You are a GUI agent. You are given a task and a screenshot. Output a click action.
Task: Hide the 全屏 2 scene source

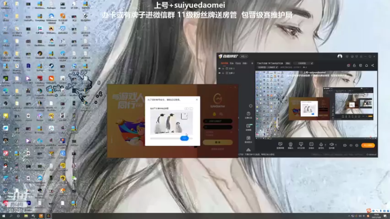tap(219, 73)
